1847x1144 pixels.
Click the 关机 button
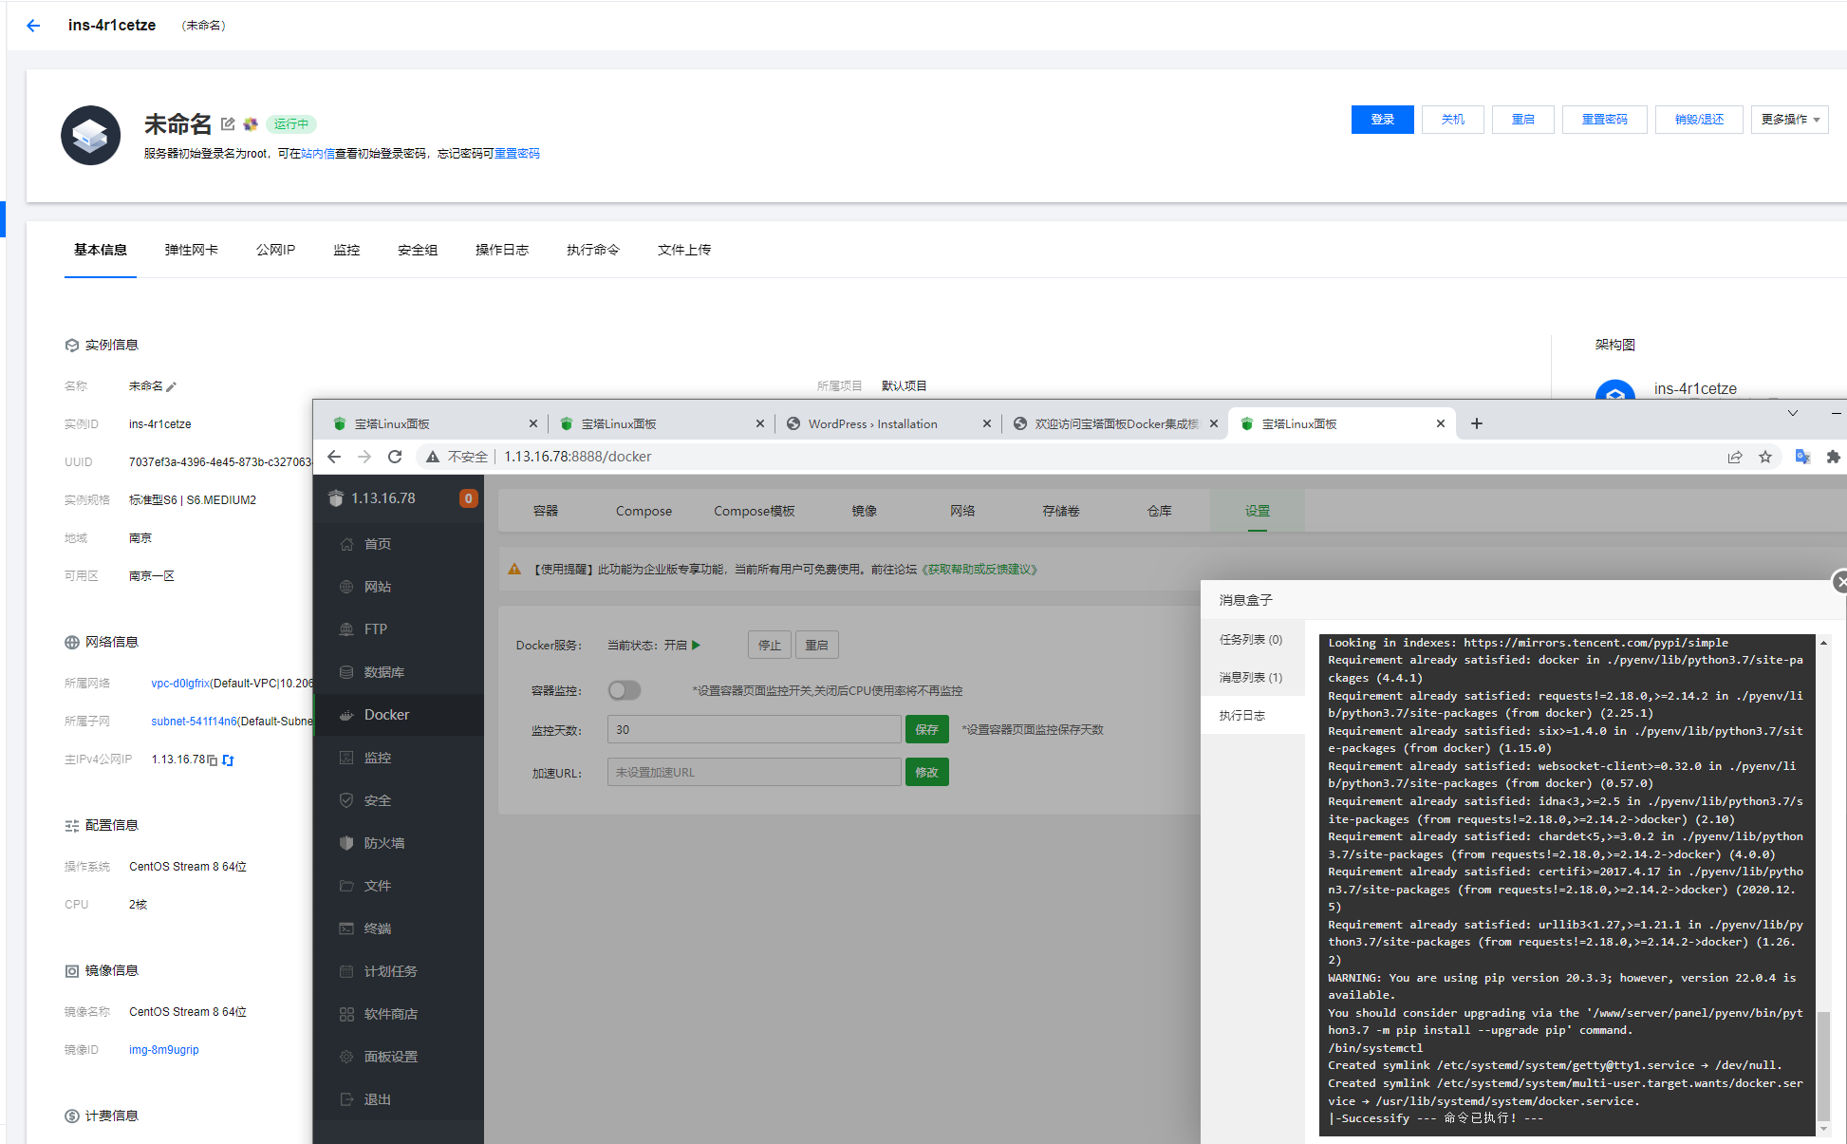pos(1453,120)
